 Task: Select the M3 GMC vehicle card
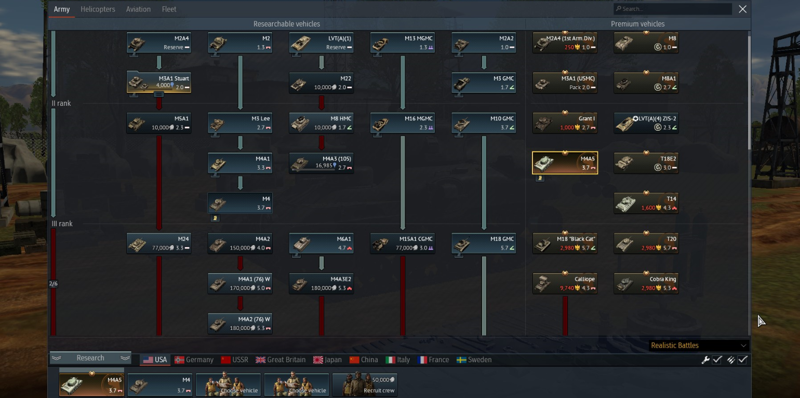484,83
